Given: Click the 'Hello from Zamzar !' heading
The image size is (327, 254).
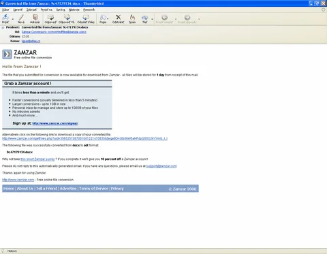Looking at the screenshot, I should 22,67.
